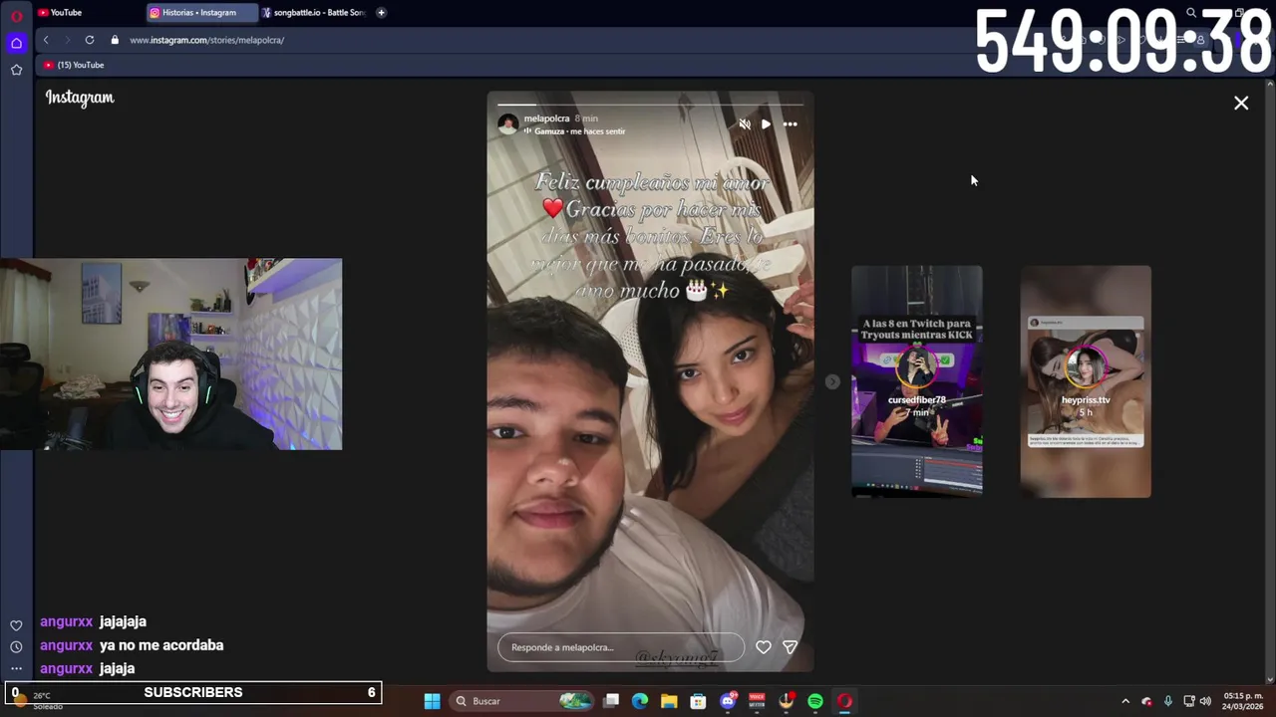Open the Opera main menu logo

[16, 16]
